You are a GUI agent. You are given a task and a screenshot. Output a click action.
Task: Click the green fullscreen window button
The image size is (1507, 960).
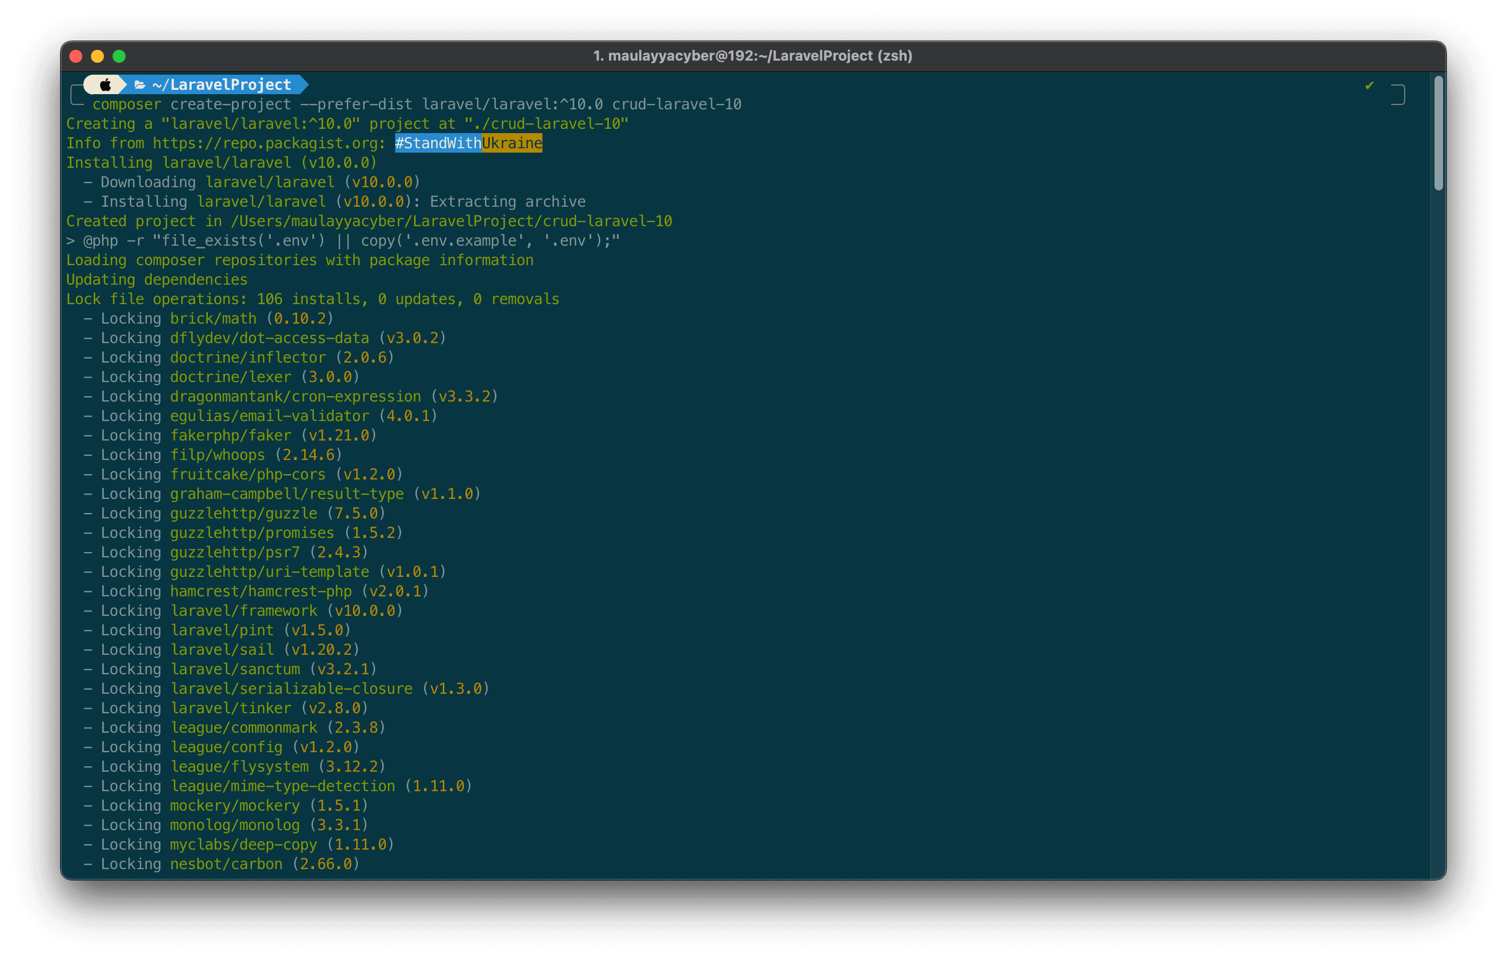pos(119,56)
